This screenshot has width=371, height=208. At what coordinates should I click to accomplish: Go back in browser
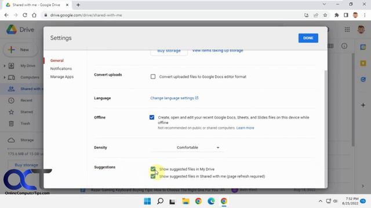pyautogui.click(x=6, y=15)
